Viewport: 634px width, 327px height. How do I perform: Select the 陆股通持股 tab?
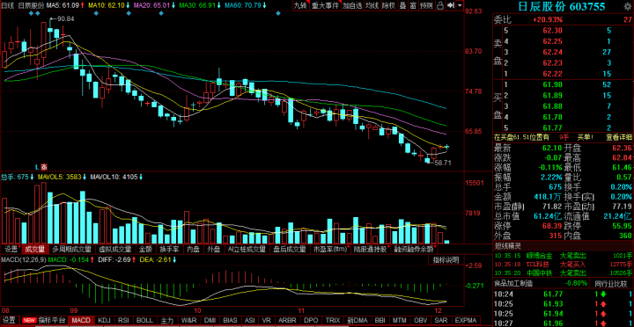tap(372, 249)
